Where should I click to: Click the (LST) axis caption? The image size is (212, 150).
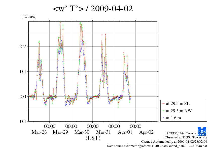tap(93, 138)
